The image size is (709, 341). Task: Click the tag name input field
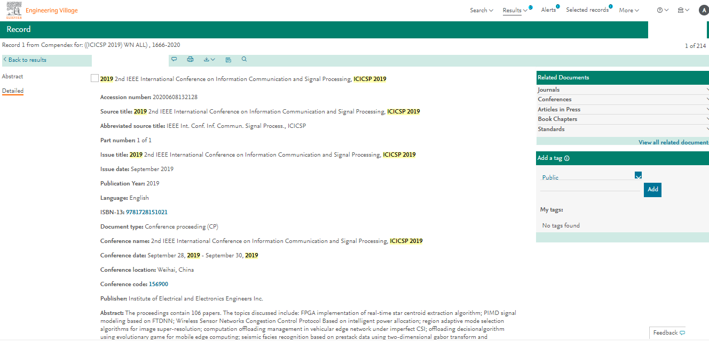590,186
